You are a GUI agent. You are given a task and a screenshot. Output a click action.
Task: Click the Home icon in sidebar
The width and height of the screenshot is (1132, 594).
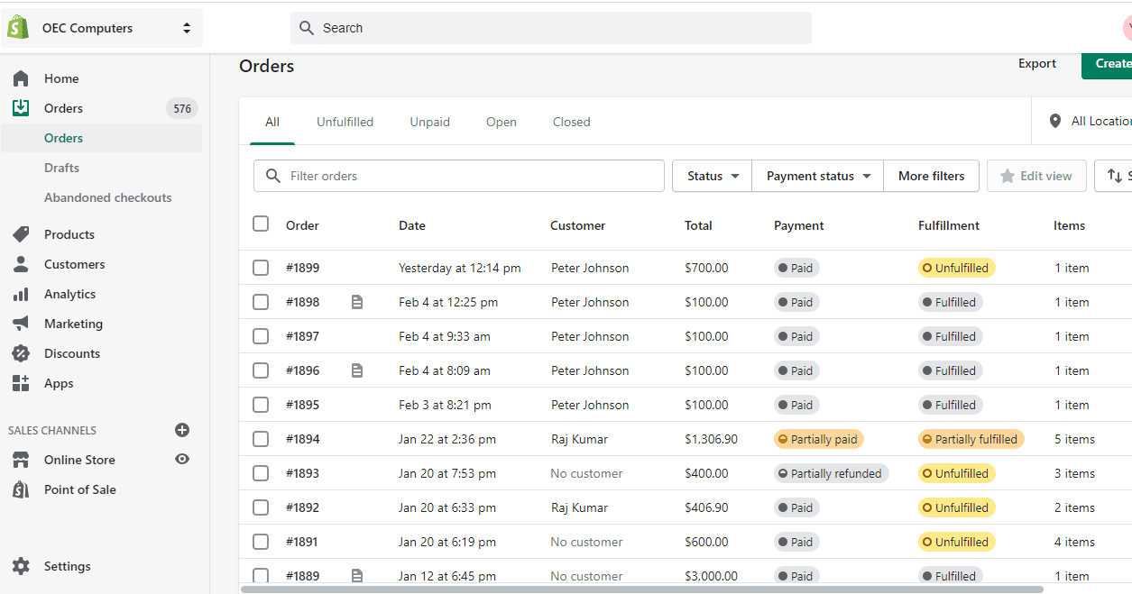[21, 78]
